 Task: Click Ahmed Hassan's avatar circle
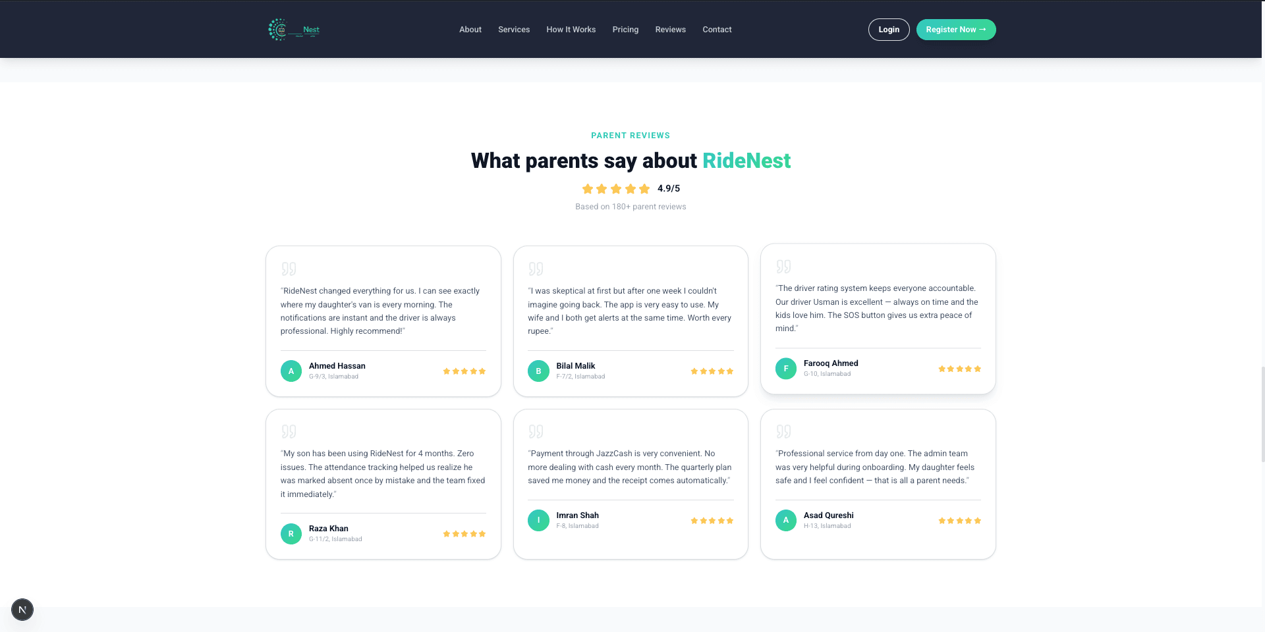pyautogui.click(x=291, y=371)
